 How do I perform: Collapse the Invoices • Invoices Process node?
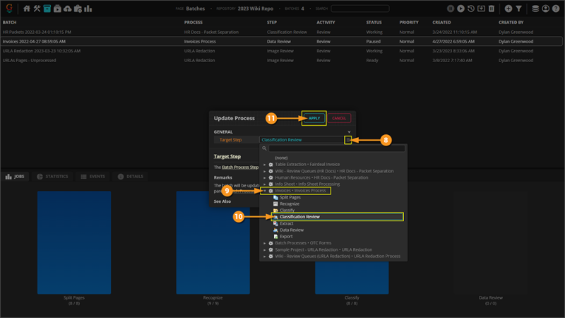click(x=265, y=191)
